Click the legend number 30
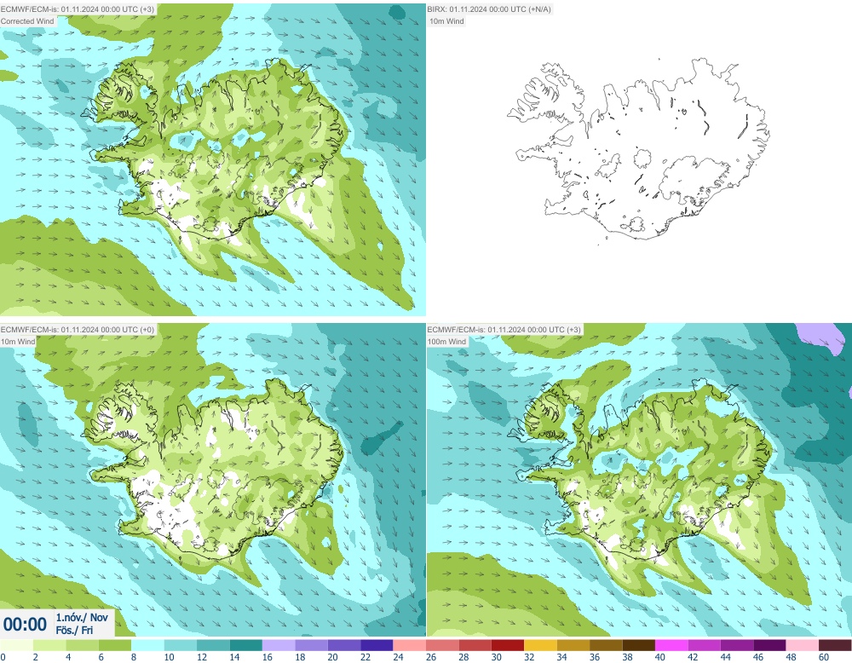852x663 pixels. [x=496, y=657]
